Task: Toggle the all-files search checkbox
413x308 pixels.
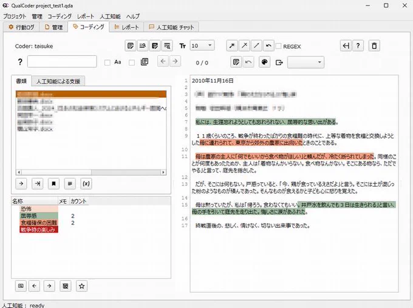Action: point(132,63)
